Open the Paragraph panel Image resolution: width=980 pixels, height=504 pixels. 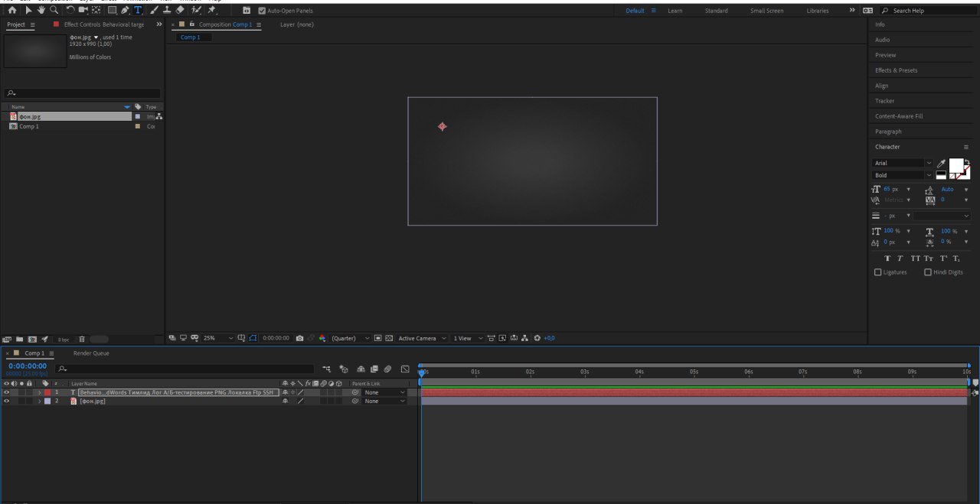(x=888, y=132)
